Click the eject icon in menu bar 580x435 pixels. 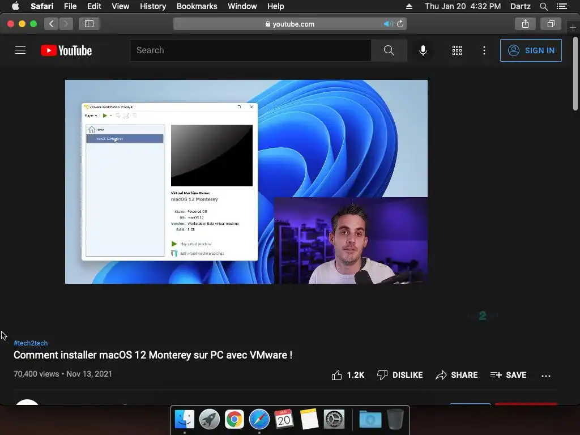point(409,6)
